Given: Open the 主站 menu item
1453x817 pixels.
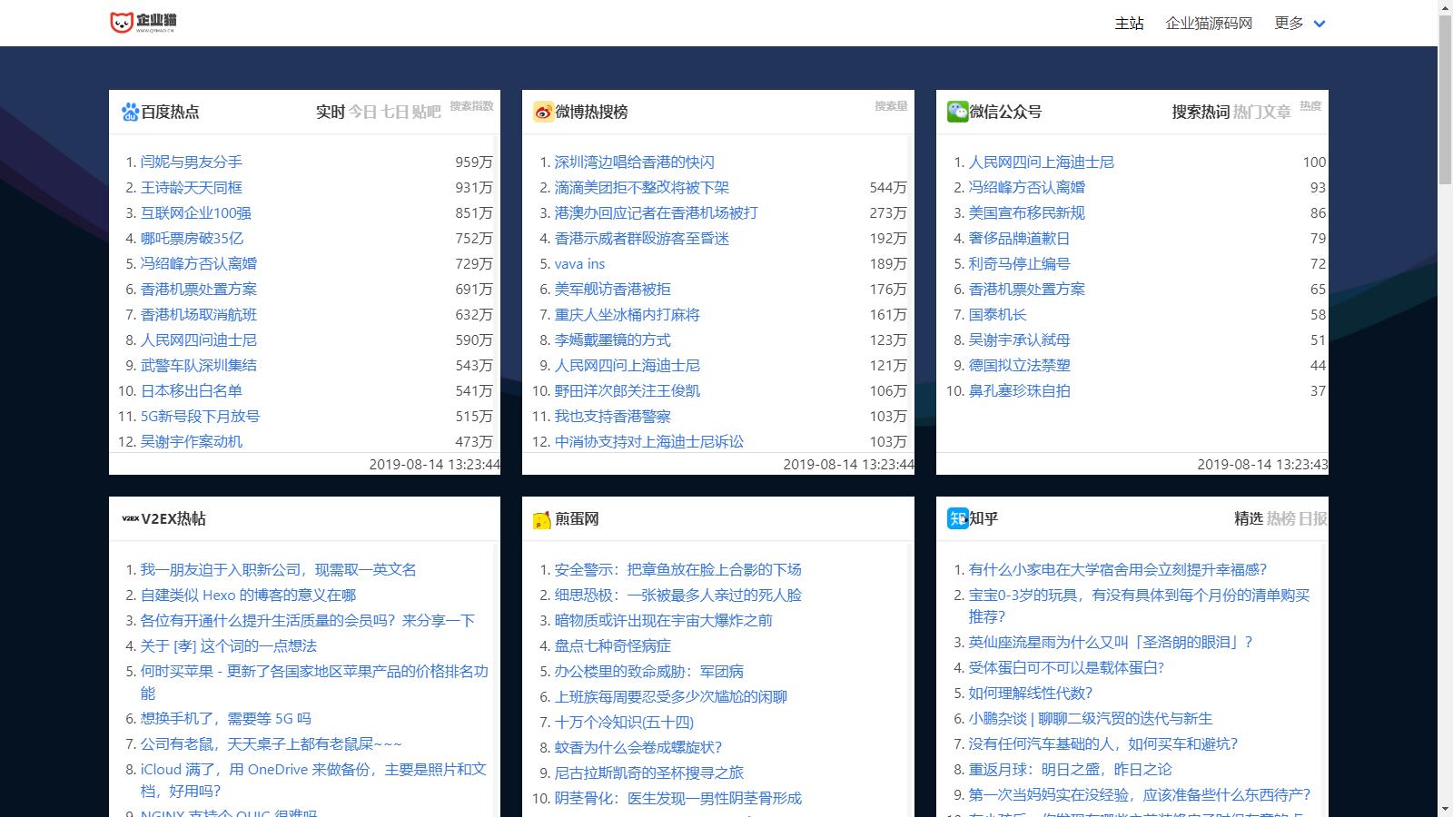Looking at the screenshot, I should click(1129, 24).
